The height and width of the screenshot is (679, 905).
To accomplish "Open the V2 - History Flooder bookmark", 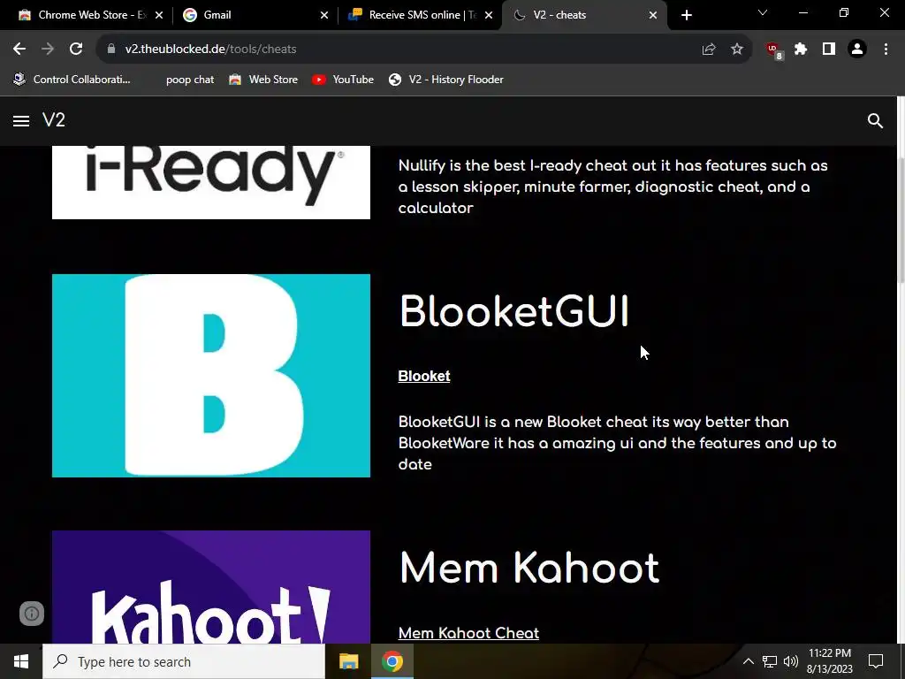I will (x=445, y=80).
